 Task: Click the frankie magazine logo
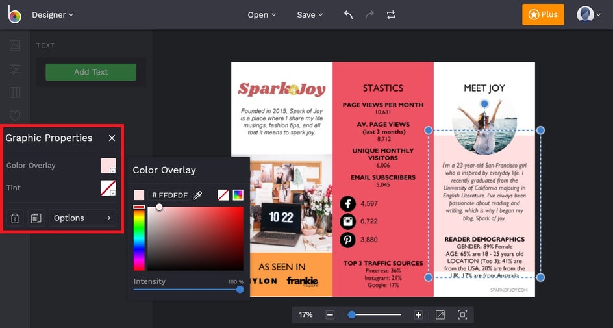pos(302,281)
